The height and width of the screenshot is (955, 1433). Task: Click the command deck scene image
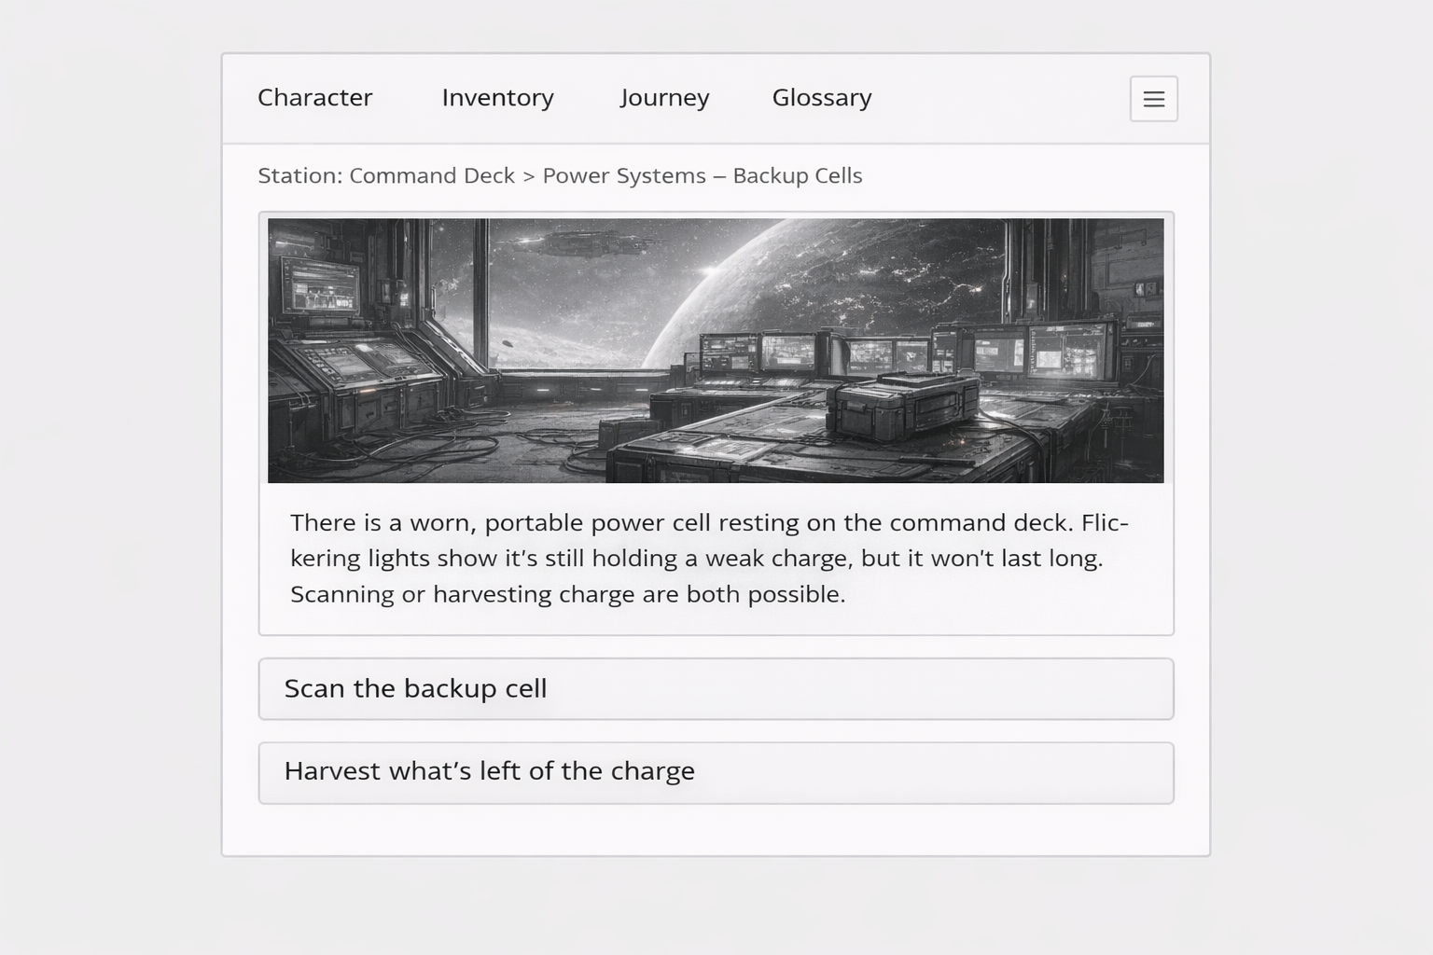click(x=716, y=350)
